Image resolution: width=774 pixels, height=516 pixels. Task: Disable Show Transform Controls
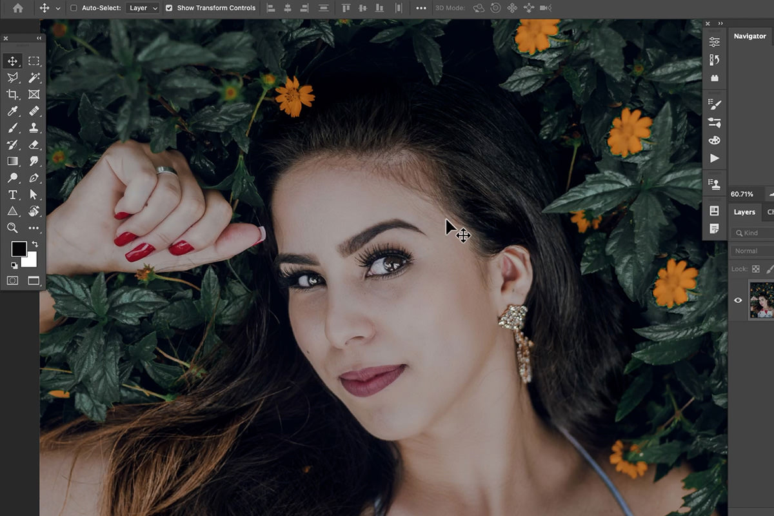169,8
